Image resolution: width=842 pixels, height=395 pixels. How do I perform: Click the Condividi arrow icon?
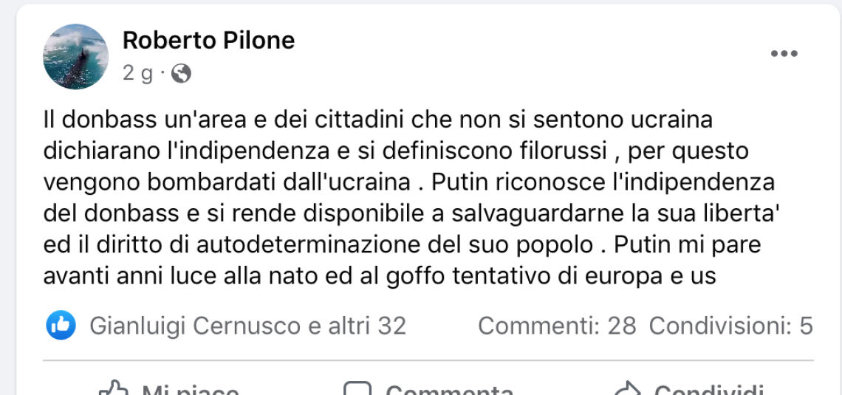tap(628, 390)
